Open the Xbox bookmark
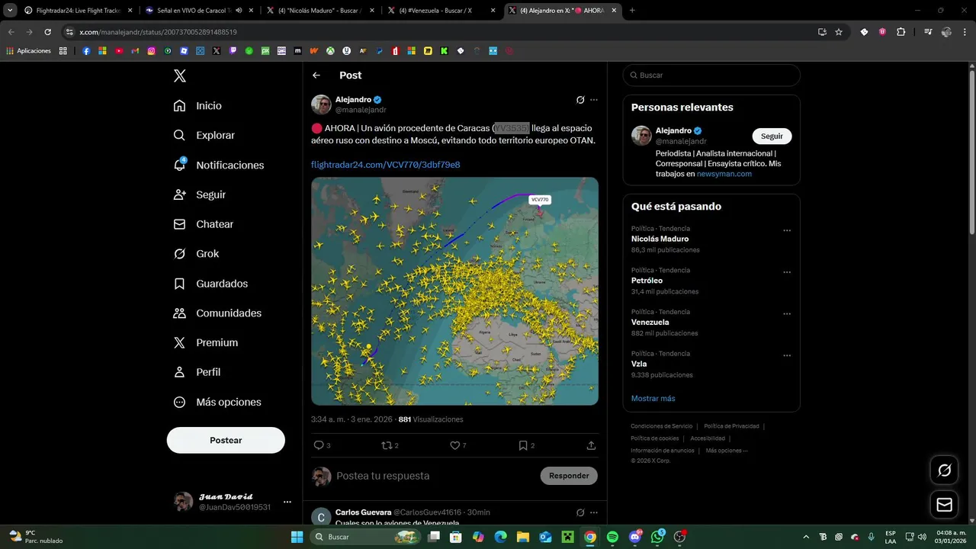976x549 pixels. coord(330,51)
